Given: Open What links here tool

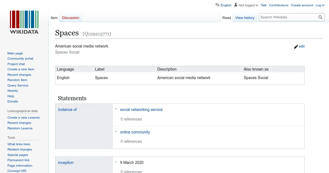Looking at the screenshot, I should tap(19, 144).
